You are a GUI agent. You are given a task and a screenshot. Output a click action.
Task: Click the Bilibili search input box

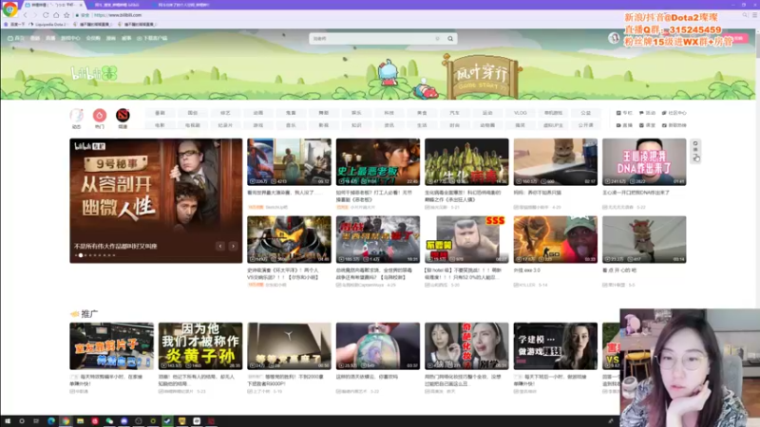(373, 38)
